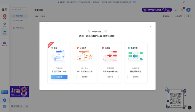The image size is (195, 112).
Task: Open the help question mark button
Action: pyautogui.click(x=190, y=108)
